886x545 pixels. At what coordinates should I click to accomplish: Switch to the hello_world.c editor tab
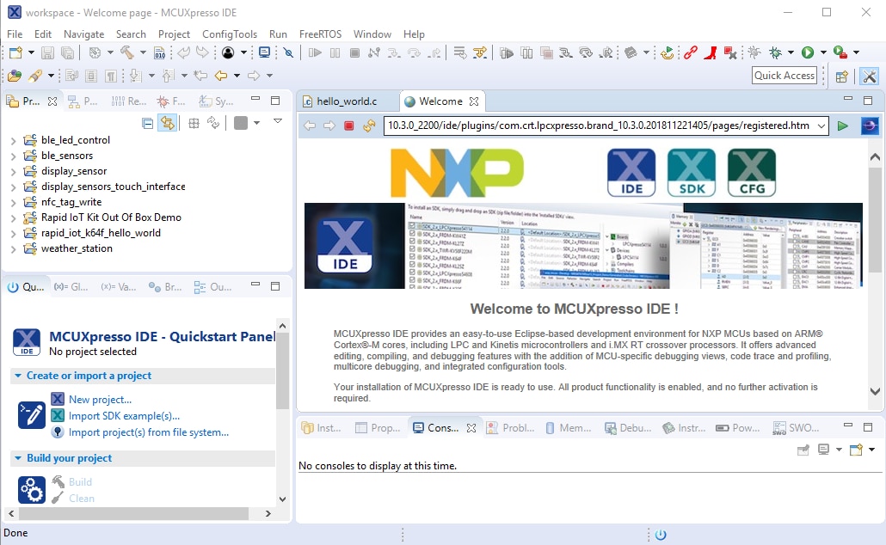tap(346, 101)
